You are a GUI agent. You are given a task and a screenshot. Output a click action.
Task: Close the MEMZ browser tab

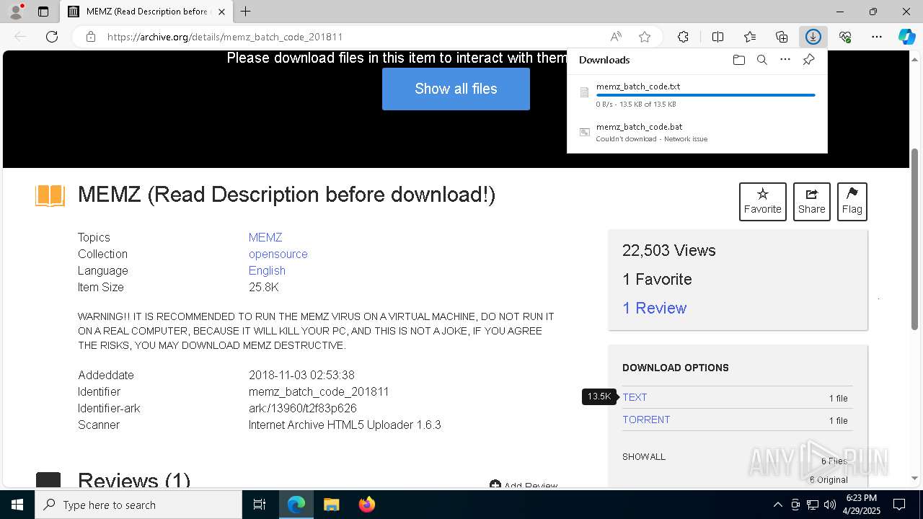pos(221,12)
